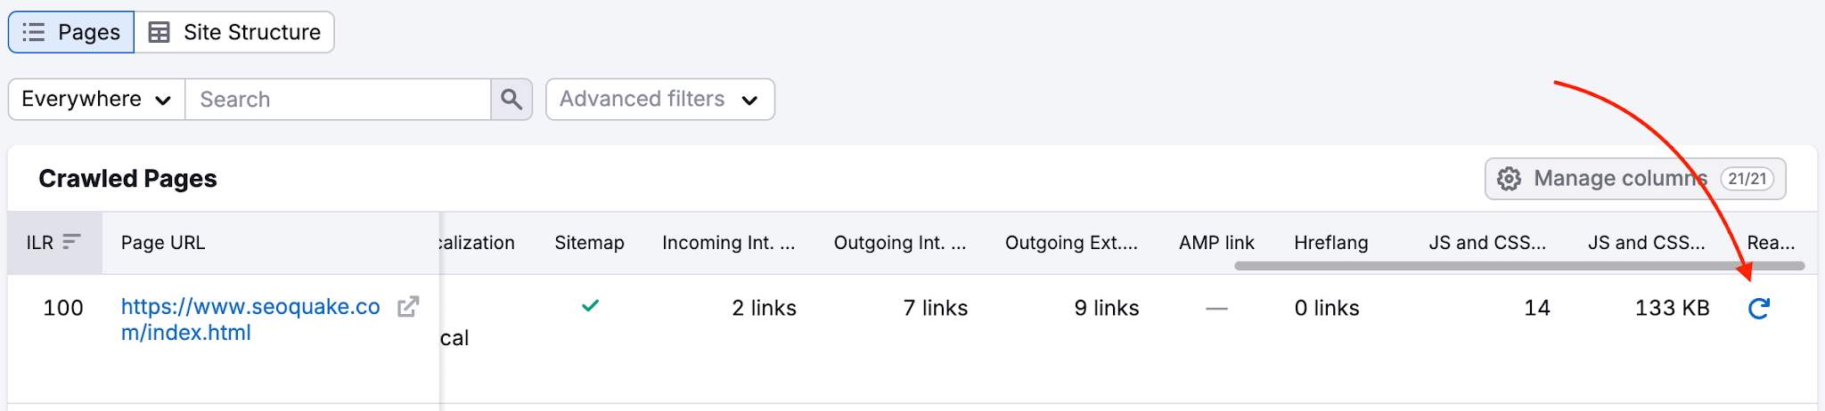1825x411 pixels.
Task: Select the Pages tab
Action: coord(71,32)
